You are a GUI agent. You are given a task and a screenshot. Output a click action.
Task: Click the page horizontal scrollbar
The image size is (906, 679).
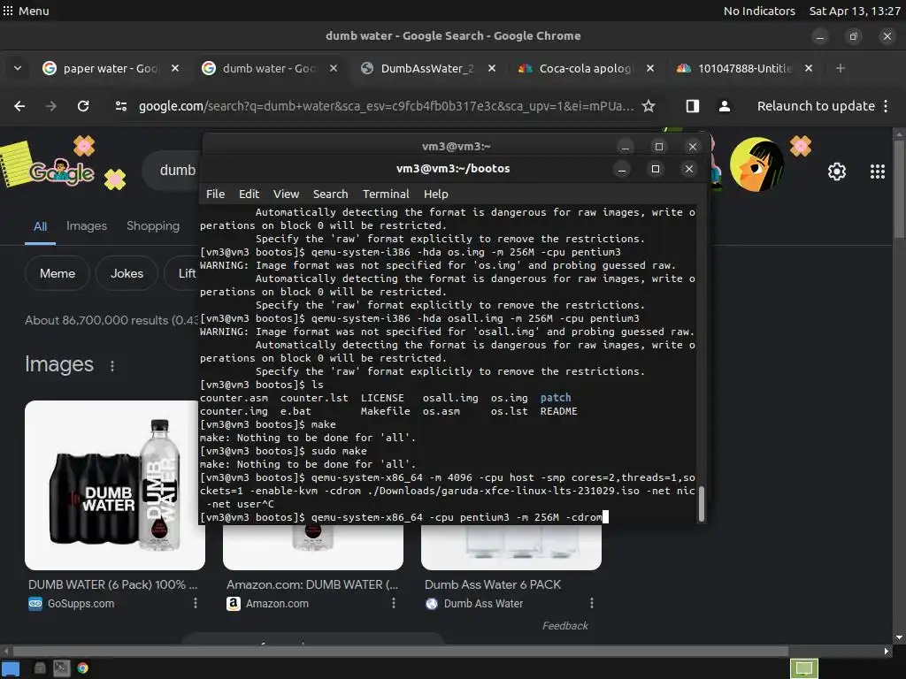400,652
